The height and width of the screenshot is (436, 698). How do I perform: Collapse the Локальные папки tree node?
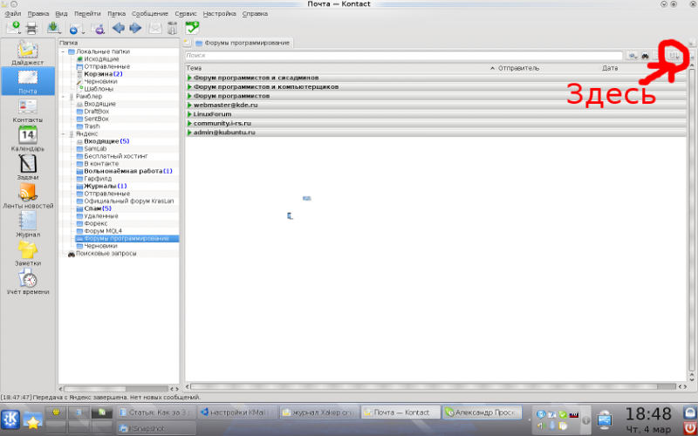63,51
